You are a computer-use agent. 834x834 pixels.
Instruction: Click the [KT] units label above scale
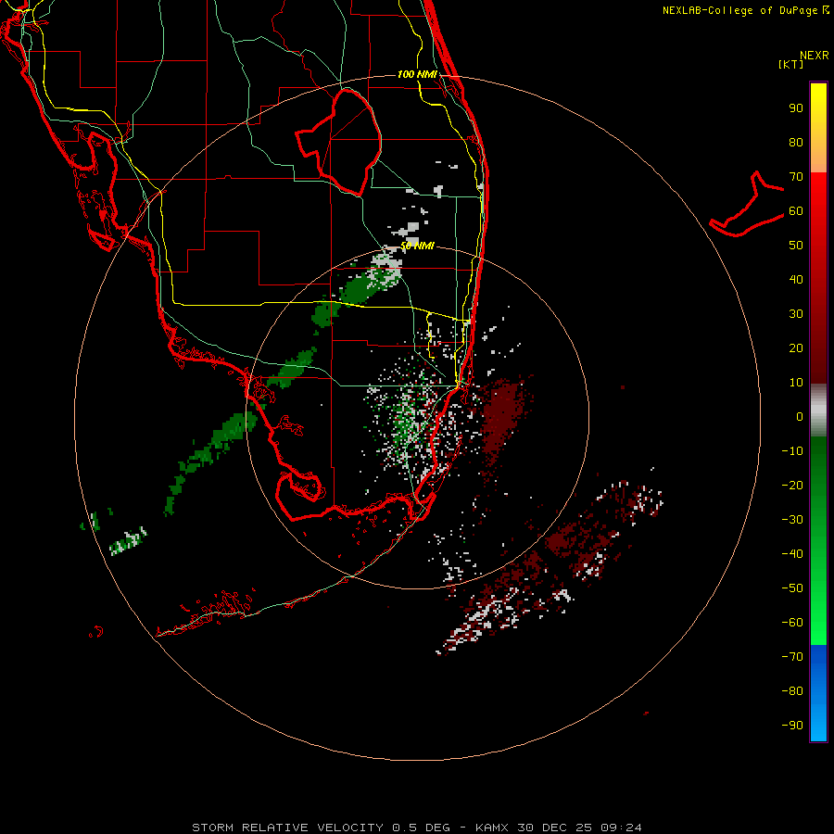pyautogui.click(x=791, y=64)
